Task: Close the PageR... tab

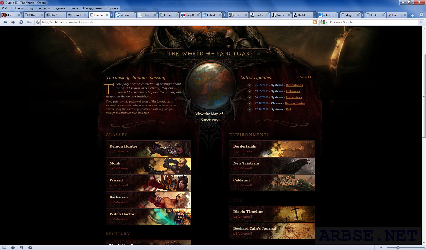Action: (198, 15)
